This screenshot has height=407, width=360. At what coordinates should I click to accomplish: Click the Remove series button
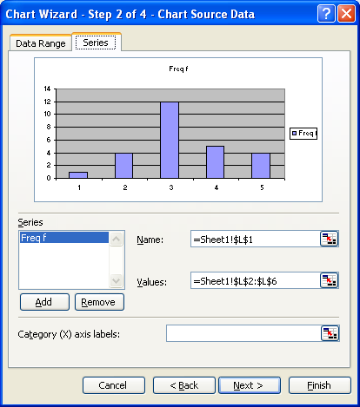[99, 302]
